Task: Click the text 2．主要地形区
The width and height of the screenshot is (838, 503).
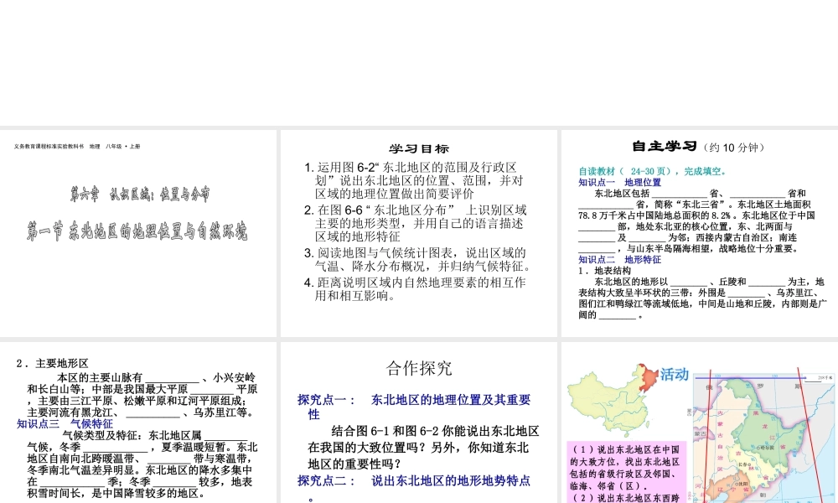Action: point(52,364)
